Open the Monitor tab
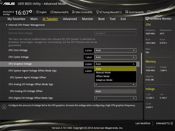Screen dimensions: 175x131 [x=87, y=19]
